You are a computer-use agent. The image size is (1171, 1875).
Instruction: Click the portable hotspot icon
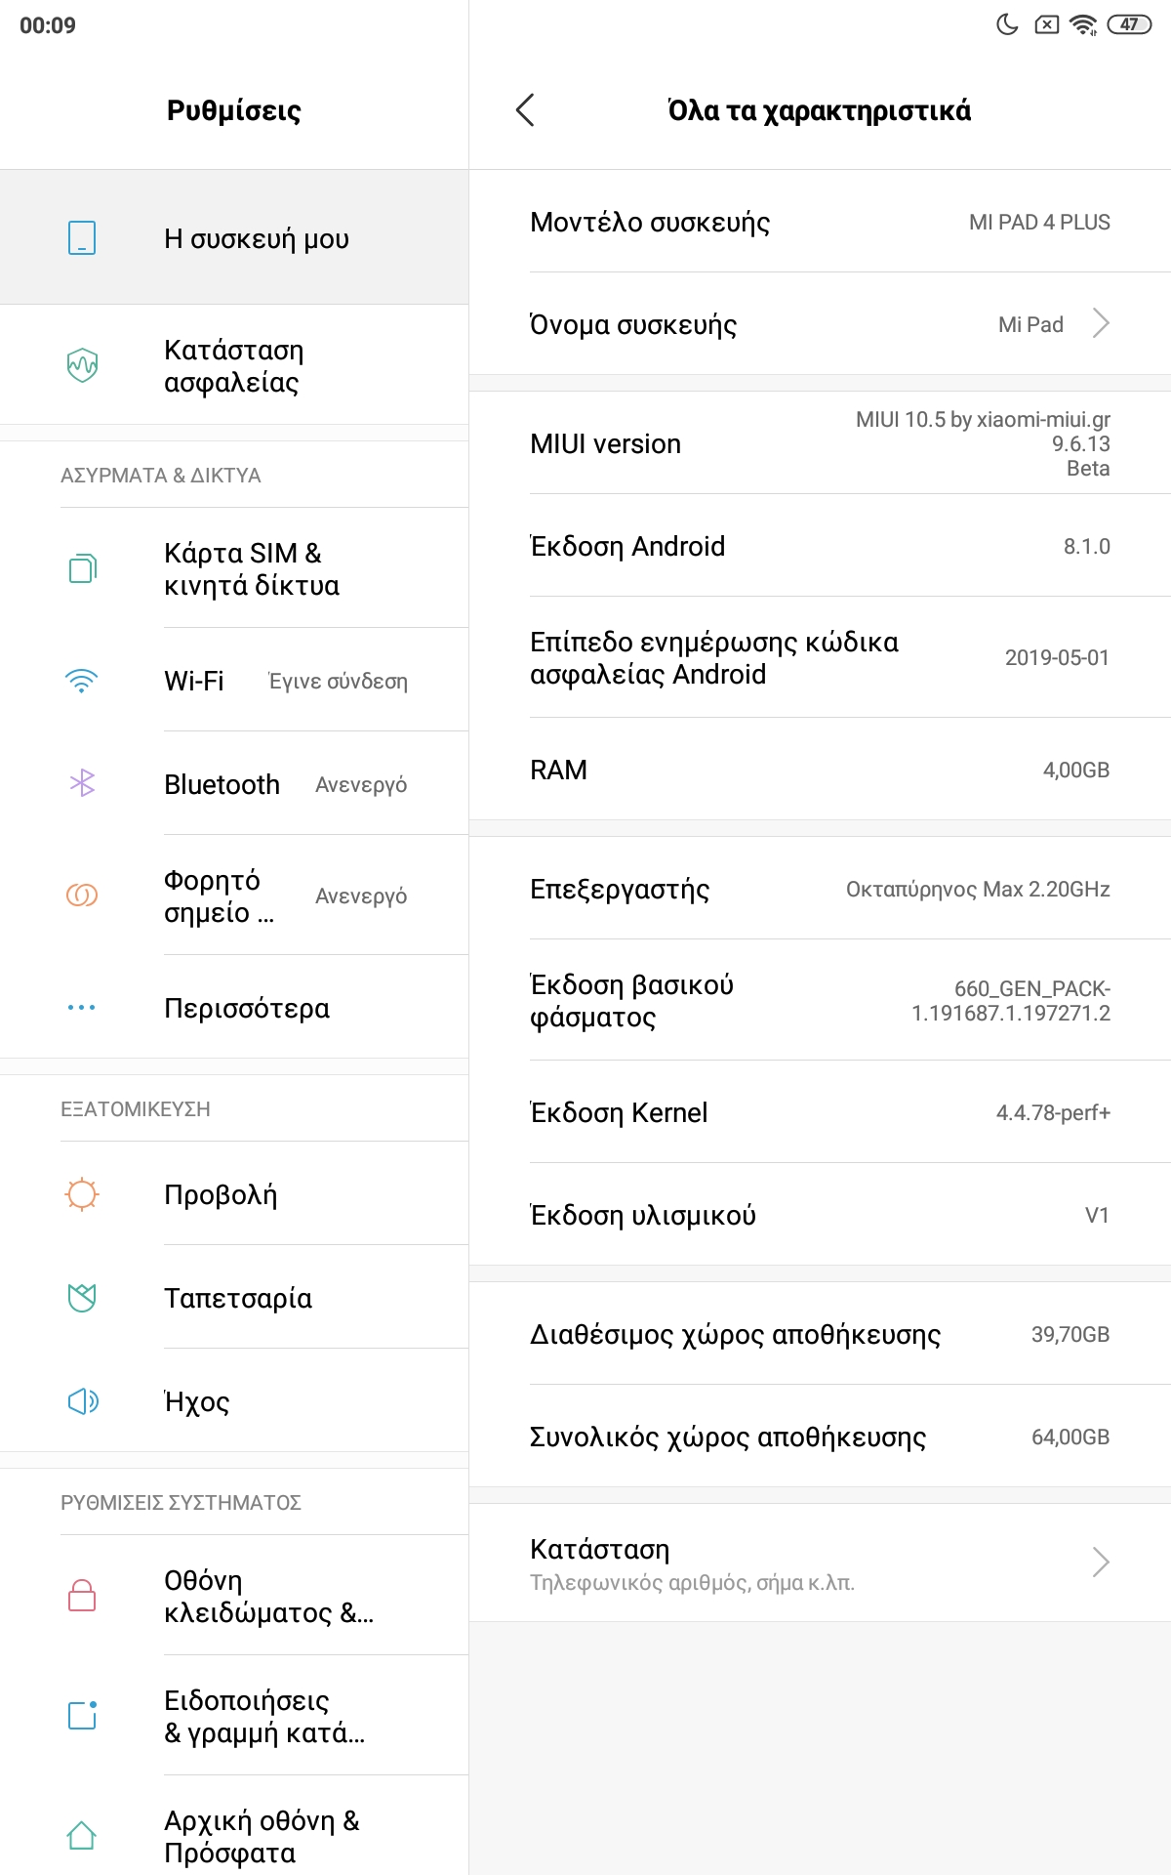coord(82,895)
